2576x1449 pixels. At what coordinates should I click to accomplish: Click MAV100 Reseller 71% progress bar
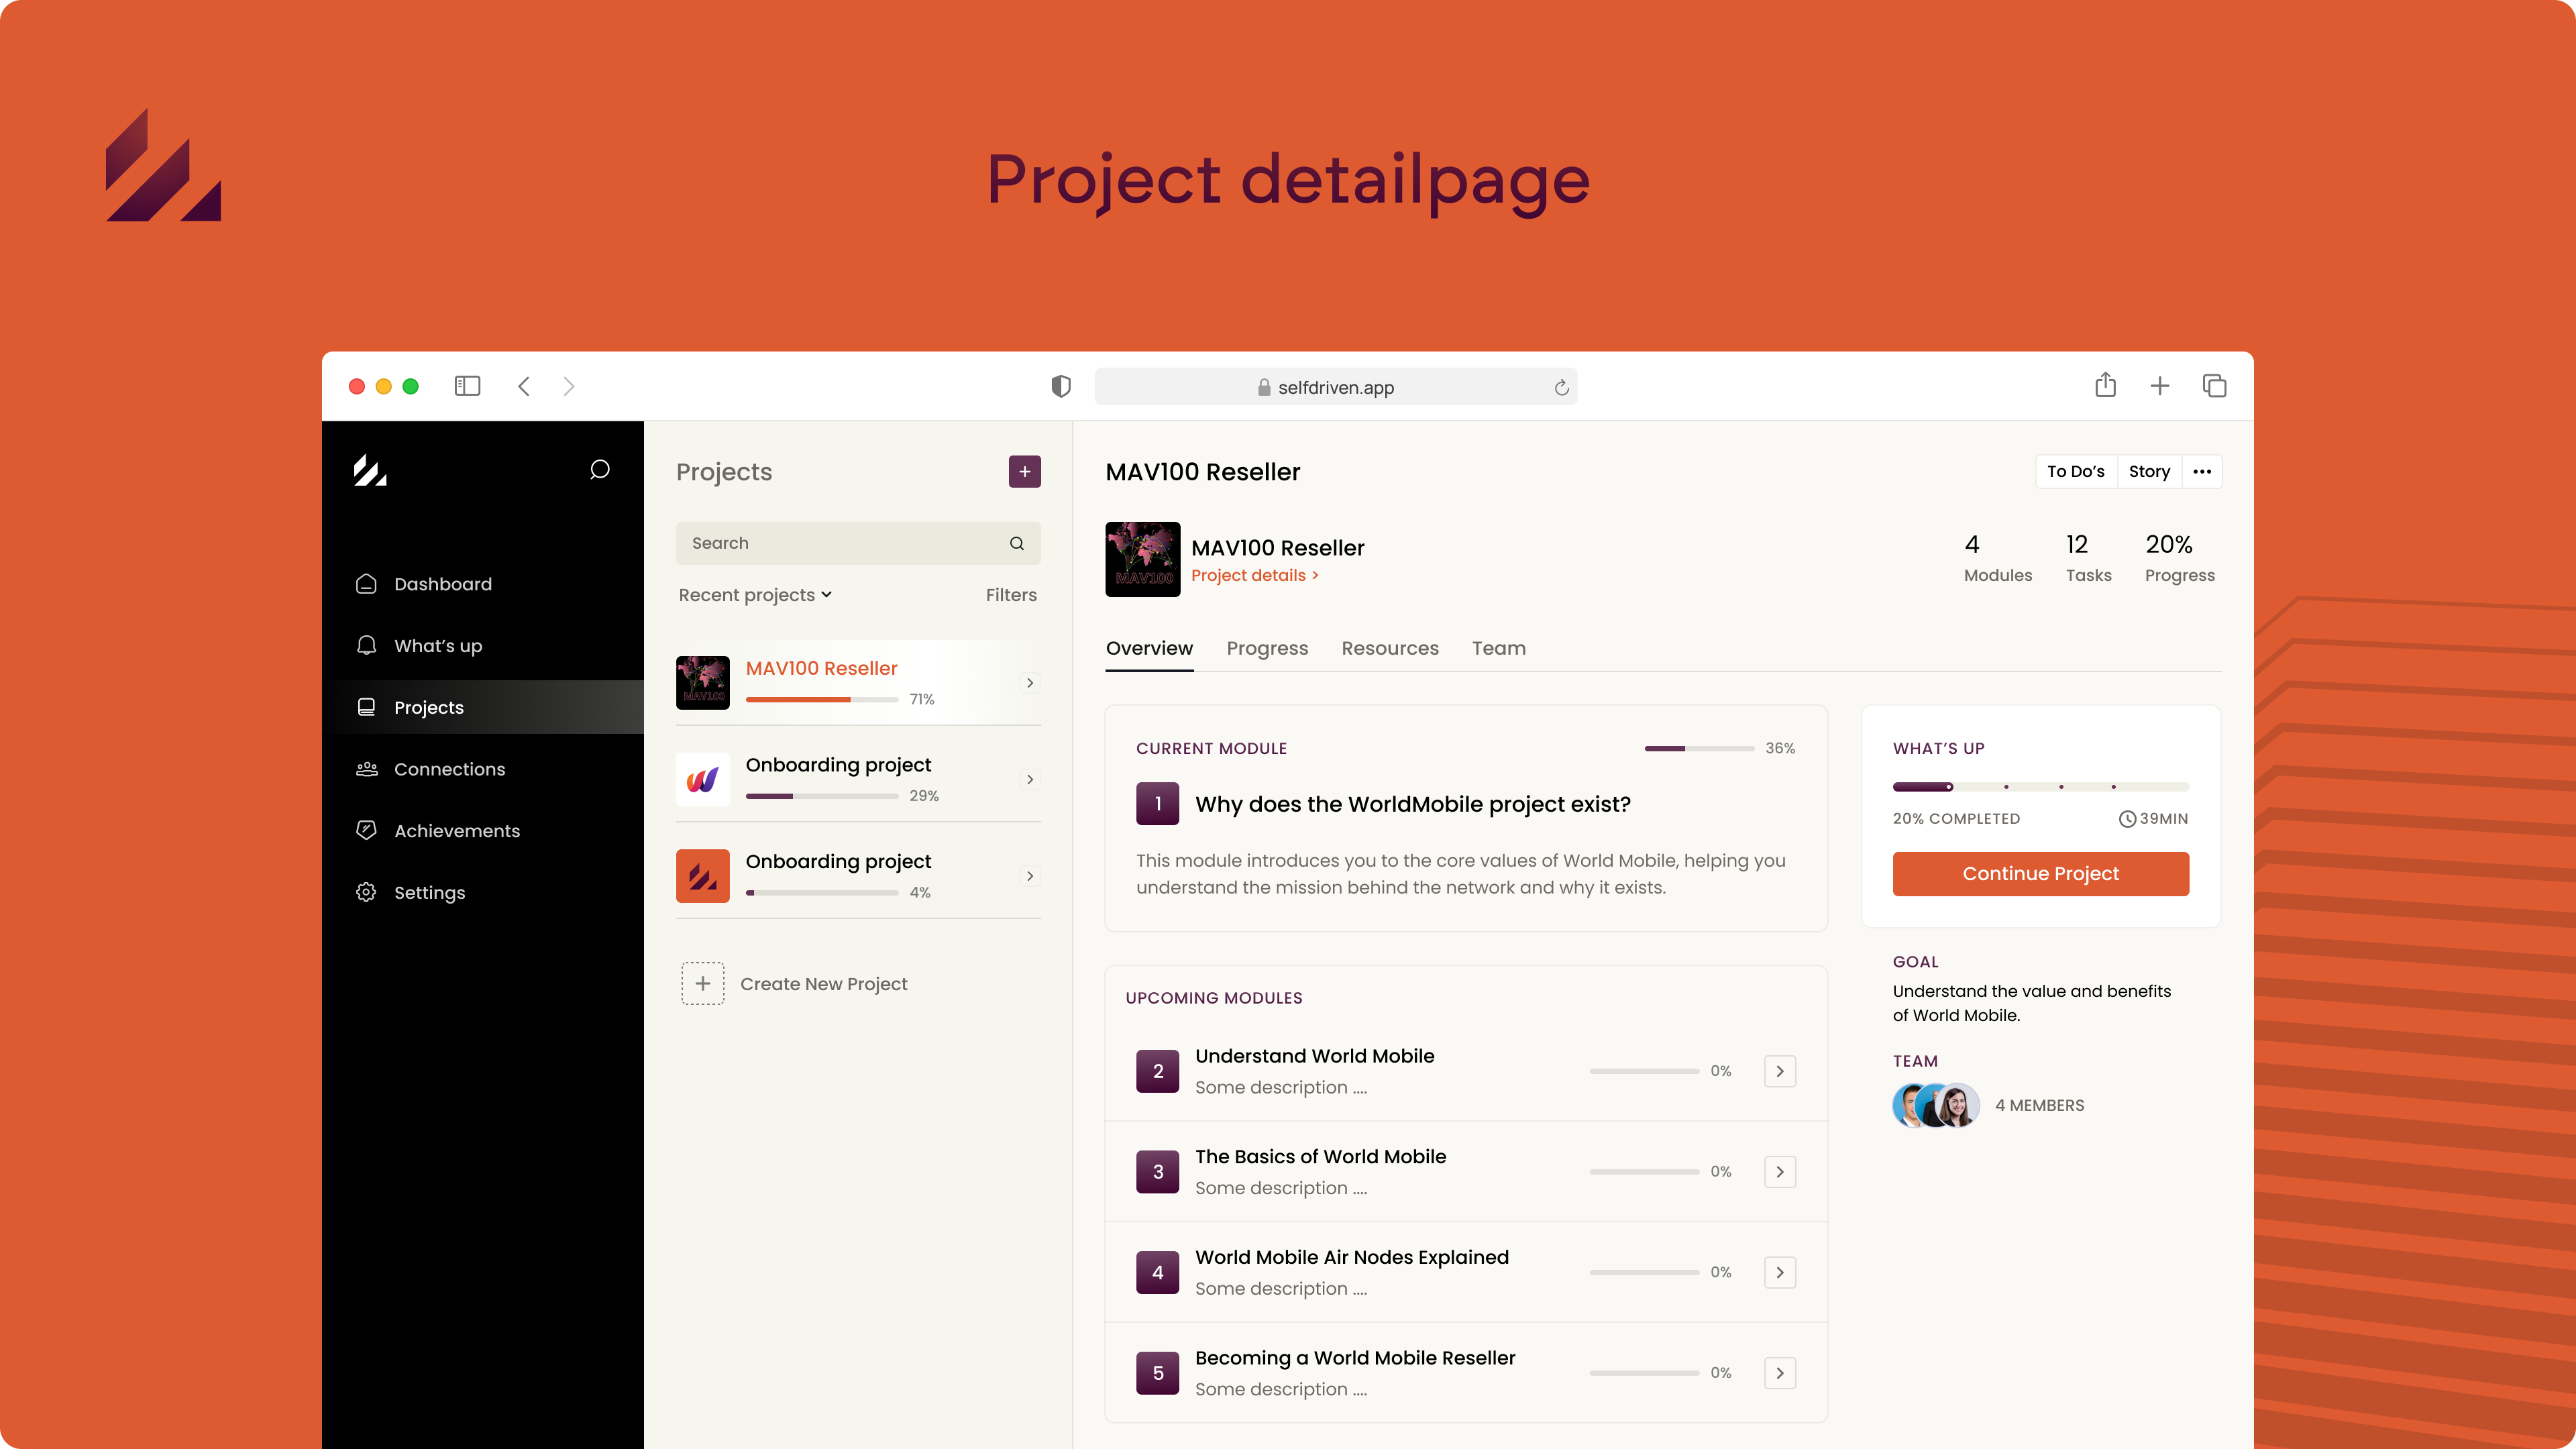(821, 699)
